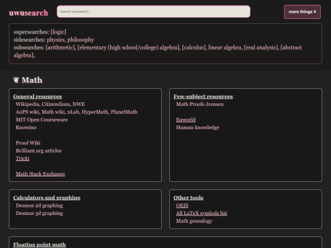Click the Floating point math heading
The height and width of the screenshot is (248, 331).
point(39,244)
